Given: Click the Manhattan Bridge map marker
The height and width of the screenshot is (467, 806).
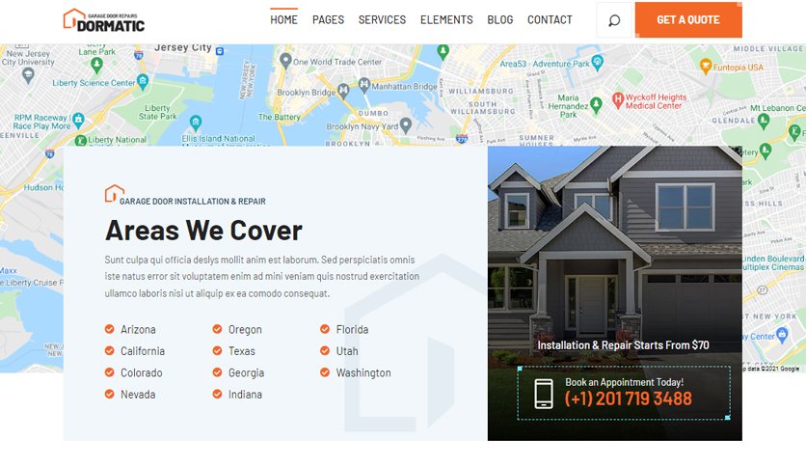Looking at the screenshot, I should 363,85.
